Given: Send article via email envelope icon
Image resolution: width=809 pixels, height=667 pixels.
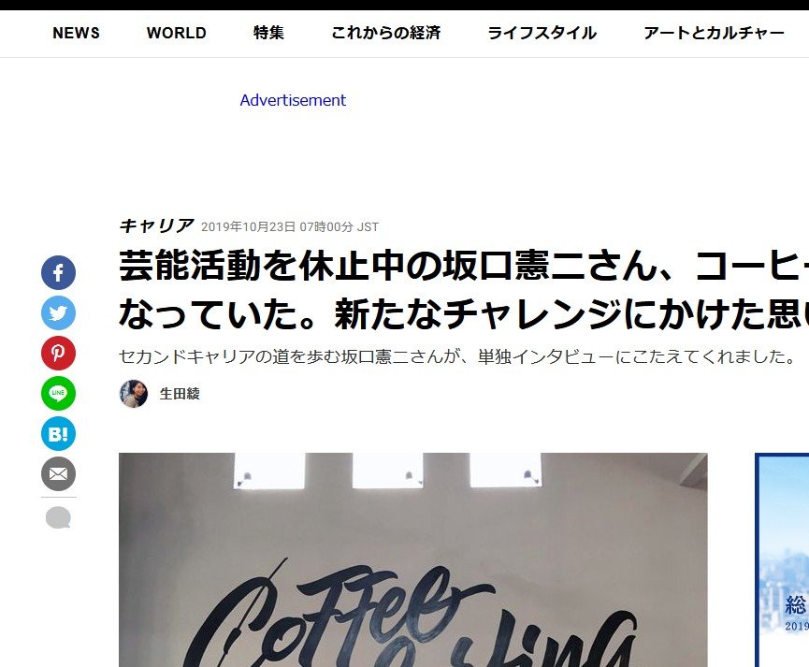Looking at the screenshot, I should tap(58, 474).
